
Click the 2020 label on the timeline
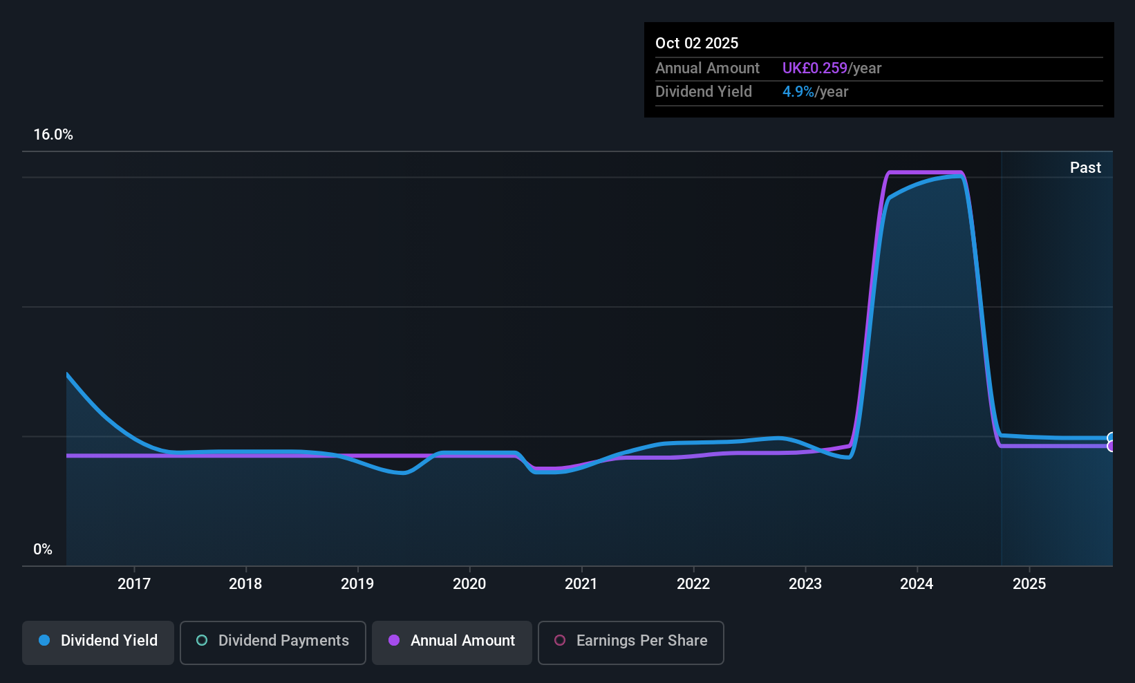tap(469, 583)
